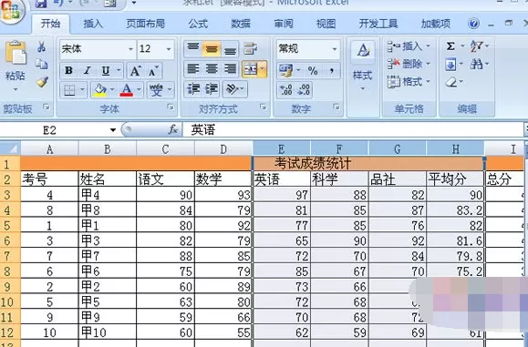Select column D header
The width and height of the screenshot is (528, 347).
(x=223, y=149)
